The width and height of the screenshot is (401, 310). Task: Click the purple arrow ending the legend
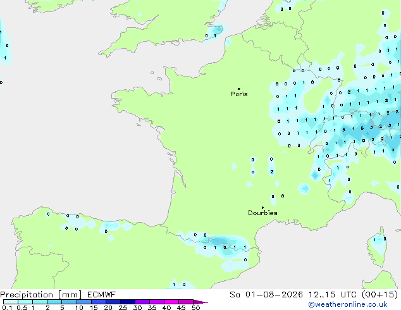pyautogui.click(x=200, y=302)
